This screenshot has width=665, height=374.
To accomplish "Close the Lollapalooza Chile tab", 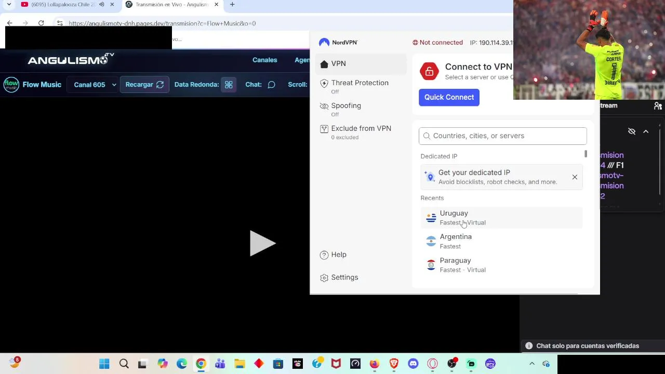I will pos(112,5).
